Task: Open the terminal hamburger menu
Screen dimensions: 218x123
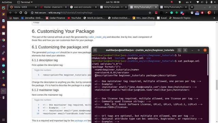Action: [x=185, y=50]
